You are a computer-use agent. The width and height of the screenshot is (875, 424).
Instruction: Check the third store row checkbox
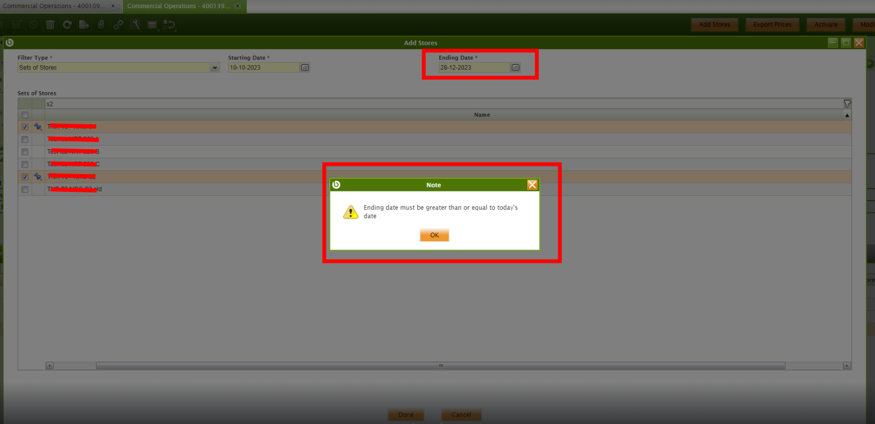pos(25,152)
